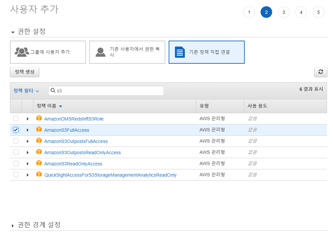Image resolution: width=333 pixels, height=240 pixels.
Task: Open the AmazonS3ReadOnlyAccess policy link
Action: point(73,164)
